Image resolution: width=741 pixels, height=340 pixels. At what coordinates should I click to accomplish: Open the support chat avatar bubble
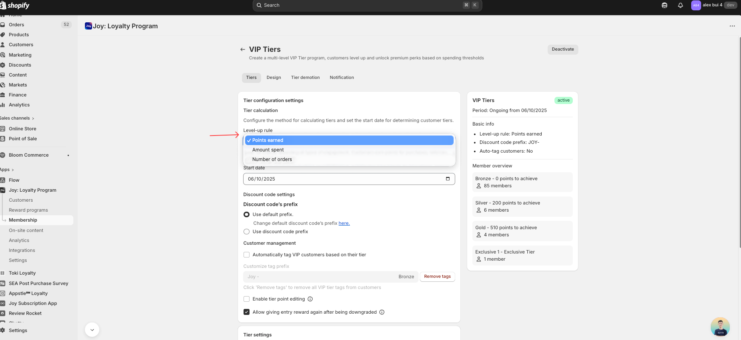(x=720, y=327)
